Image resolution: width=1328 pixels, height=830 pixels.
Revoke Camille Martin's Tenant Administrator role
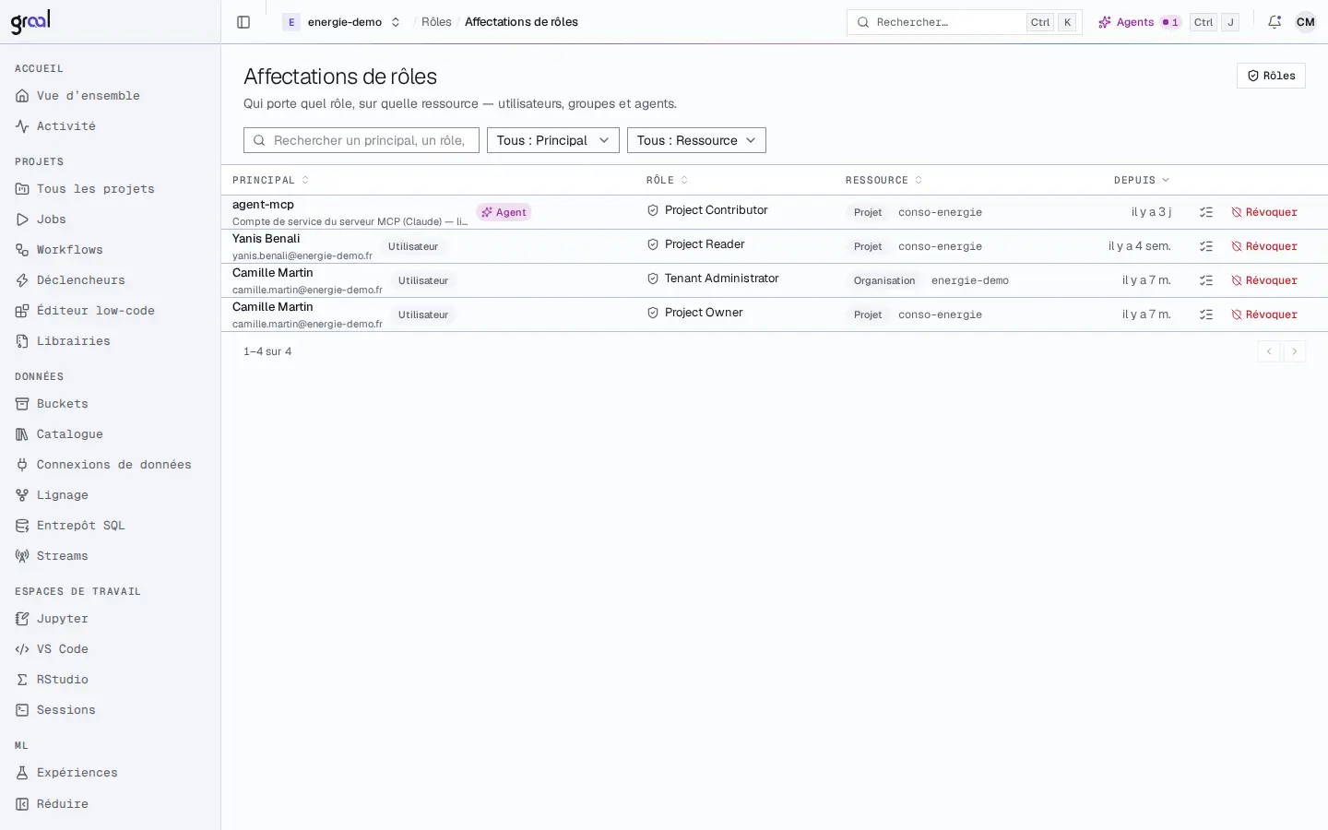(x=1264, y=280)
